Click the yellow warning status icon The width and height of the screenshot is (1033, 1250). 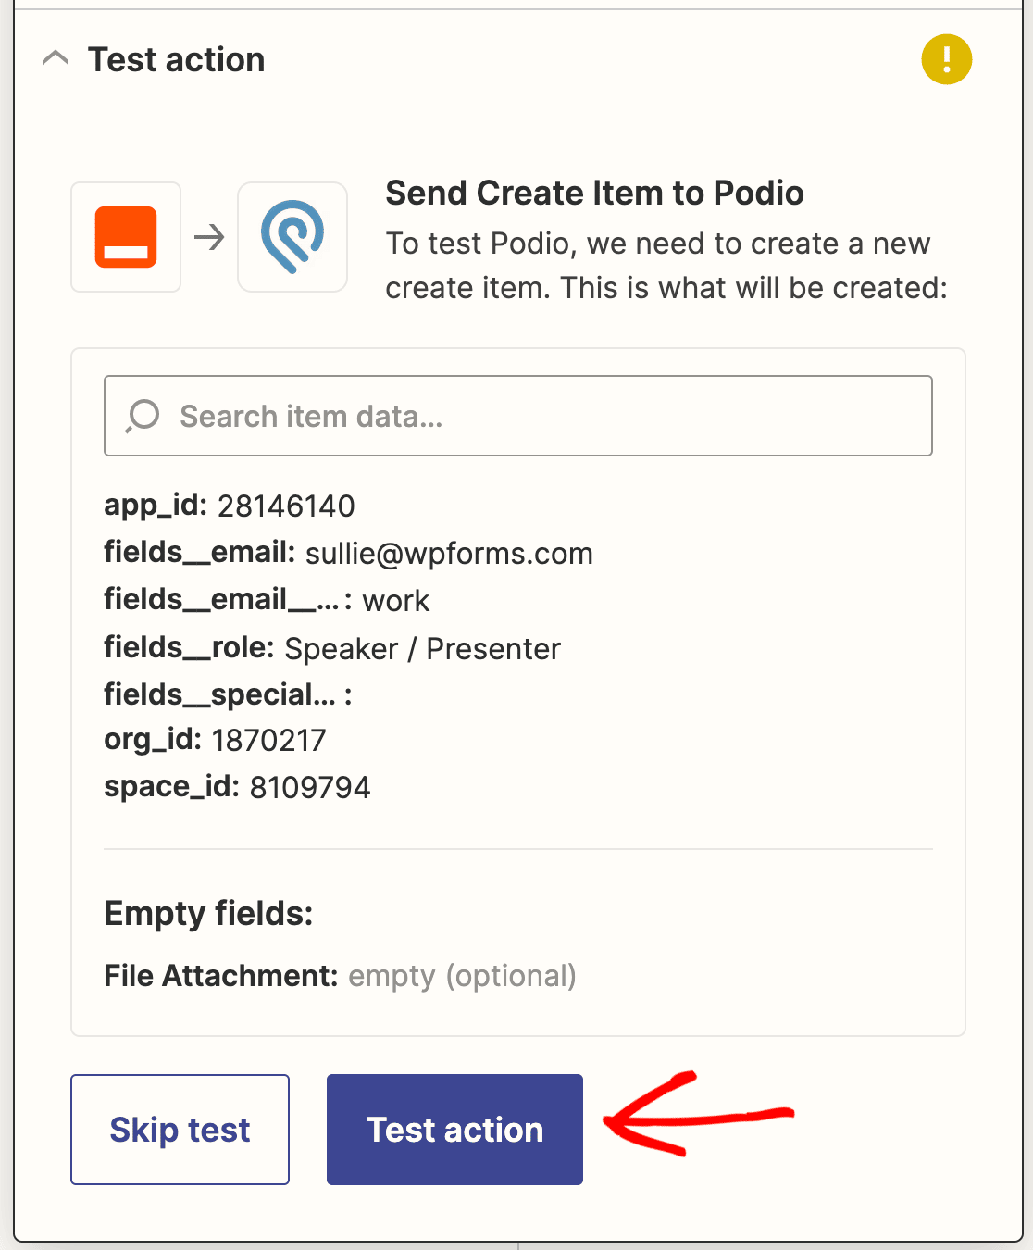[946, 59]
